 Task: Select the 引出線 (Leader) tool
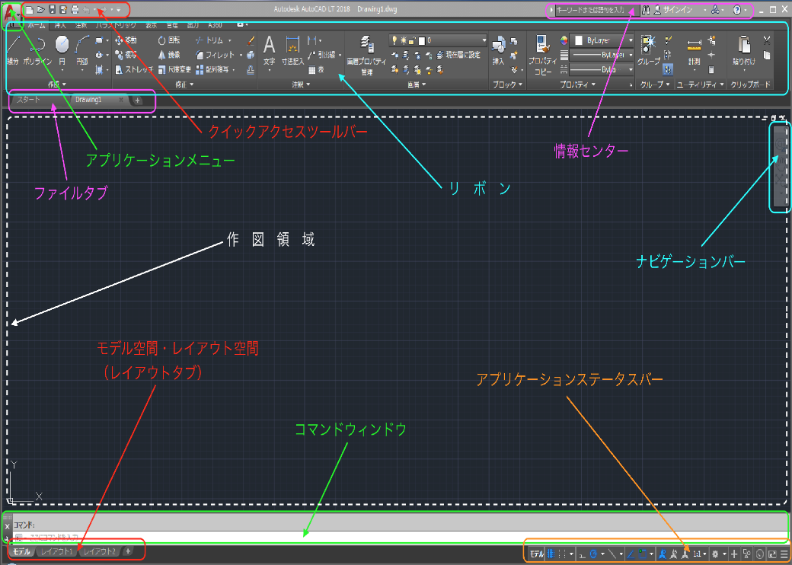322,55
